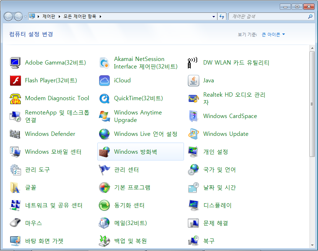Open the Realtek HD audio manager icon
This screenshot has width=318, height=251.
click(x=193, y=98)
